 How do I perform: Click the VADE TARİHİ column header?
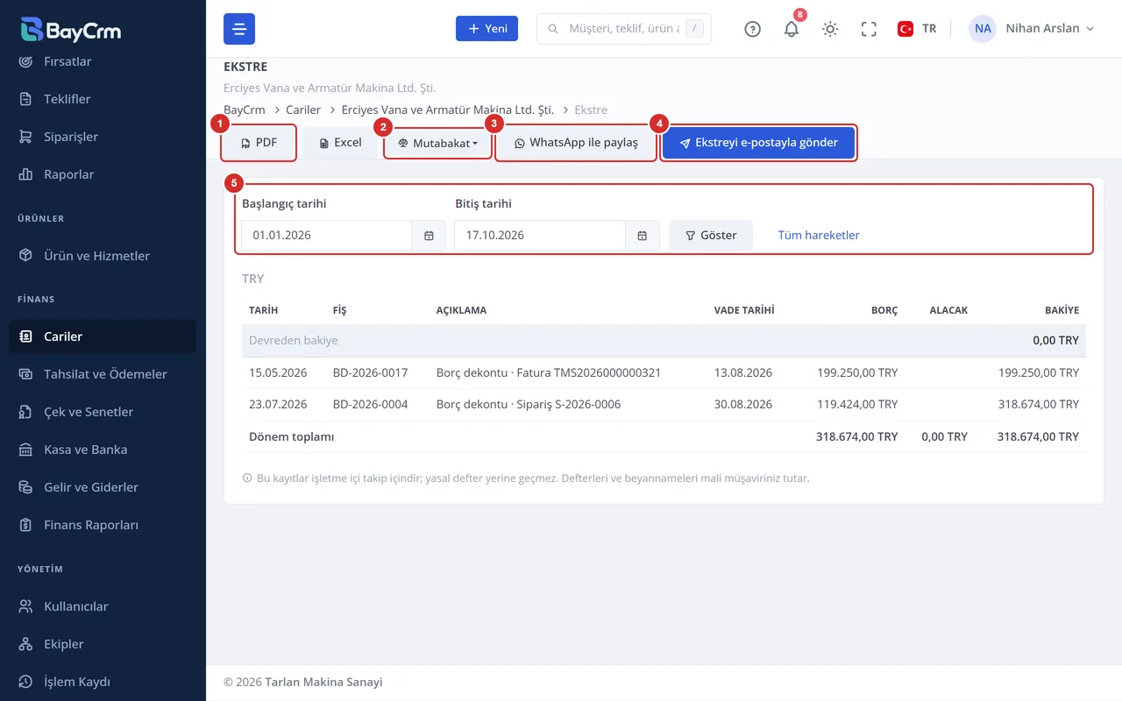pos(744,310)
